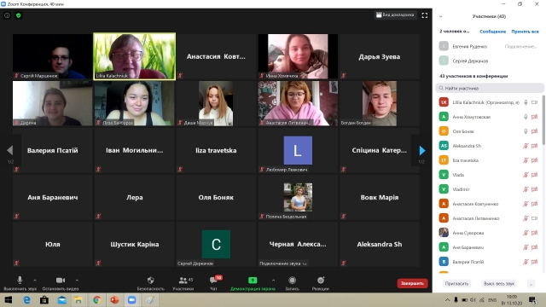The image size is (546, 307).
Task: Open more options ellipsis in participants panel
Action: click(x=531, y=284)
